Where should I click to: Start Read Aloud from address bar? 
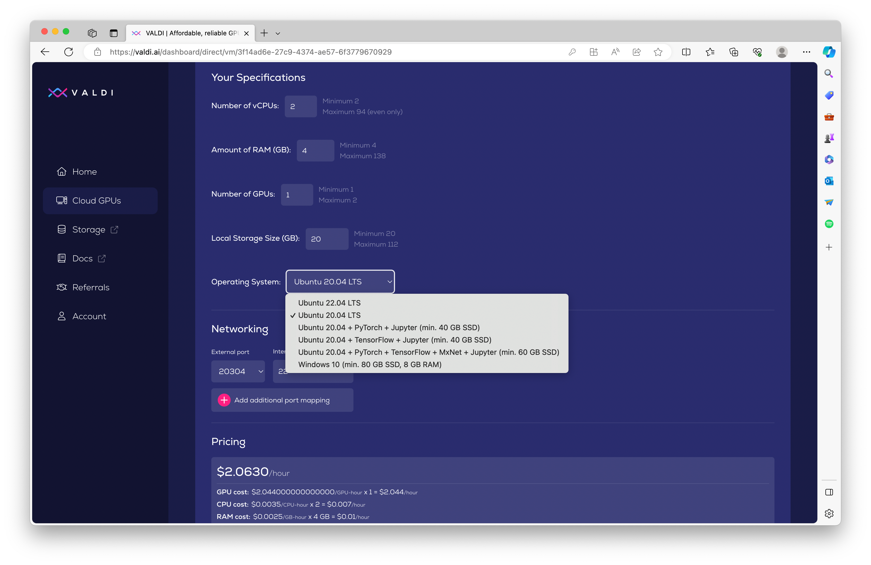tap(615, 52)
